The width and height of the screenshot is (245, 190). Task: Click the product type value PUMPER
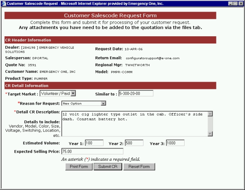pos(41,78)
